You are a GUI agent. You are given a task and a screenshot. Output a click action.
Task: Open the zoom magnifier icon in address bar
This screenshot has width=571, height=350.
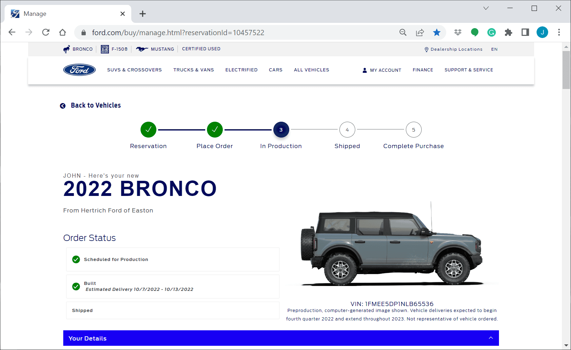[403, 32]
